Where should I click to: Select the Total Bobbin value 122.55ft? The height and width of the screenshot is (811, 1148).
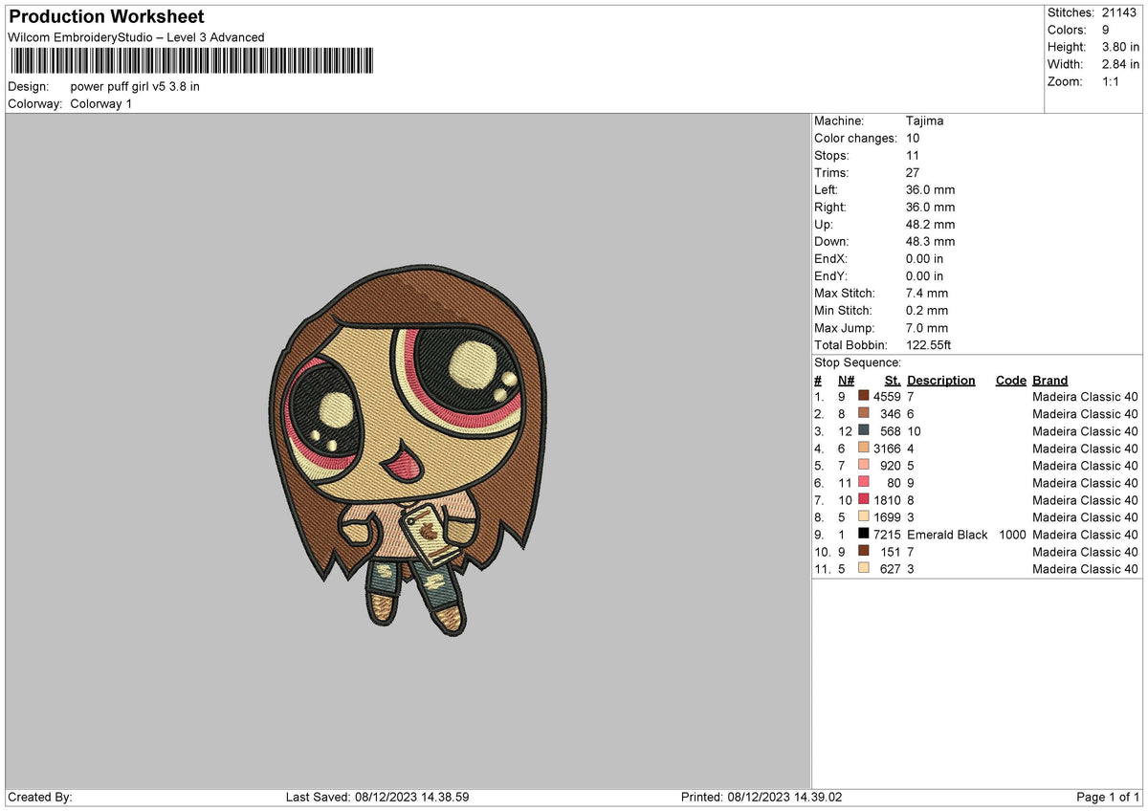[x=928, y=344]
